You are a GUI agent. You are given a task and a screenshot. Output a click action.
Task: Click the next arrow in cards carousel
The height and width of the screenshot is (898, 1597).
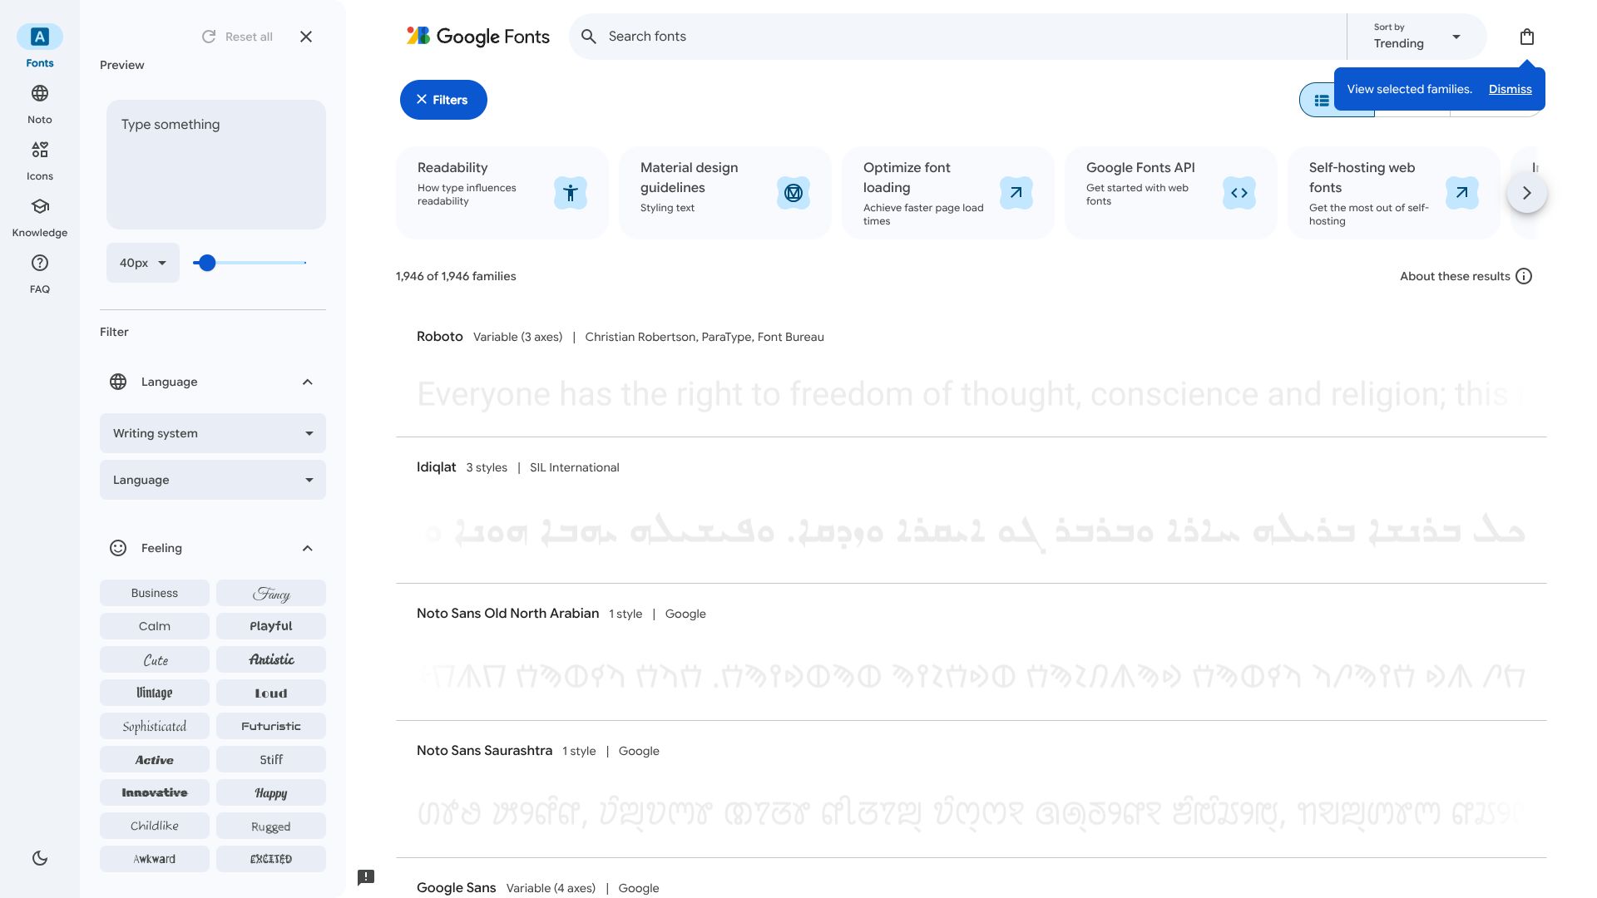tap(1527, 193)
